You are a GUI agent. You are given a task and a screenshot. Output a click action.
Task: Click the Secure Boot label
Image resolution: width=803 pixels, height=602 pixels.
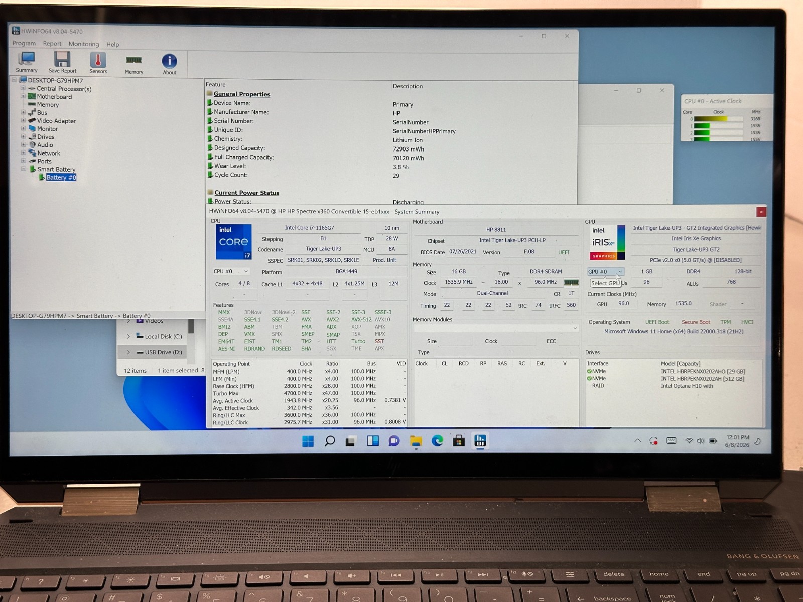pos(696,322)
